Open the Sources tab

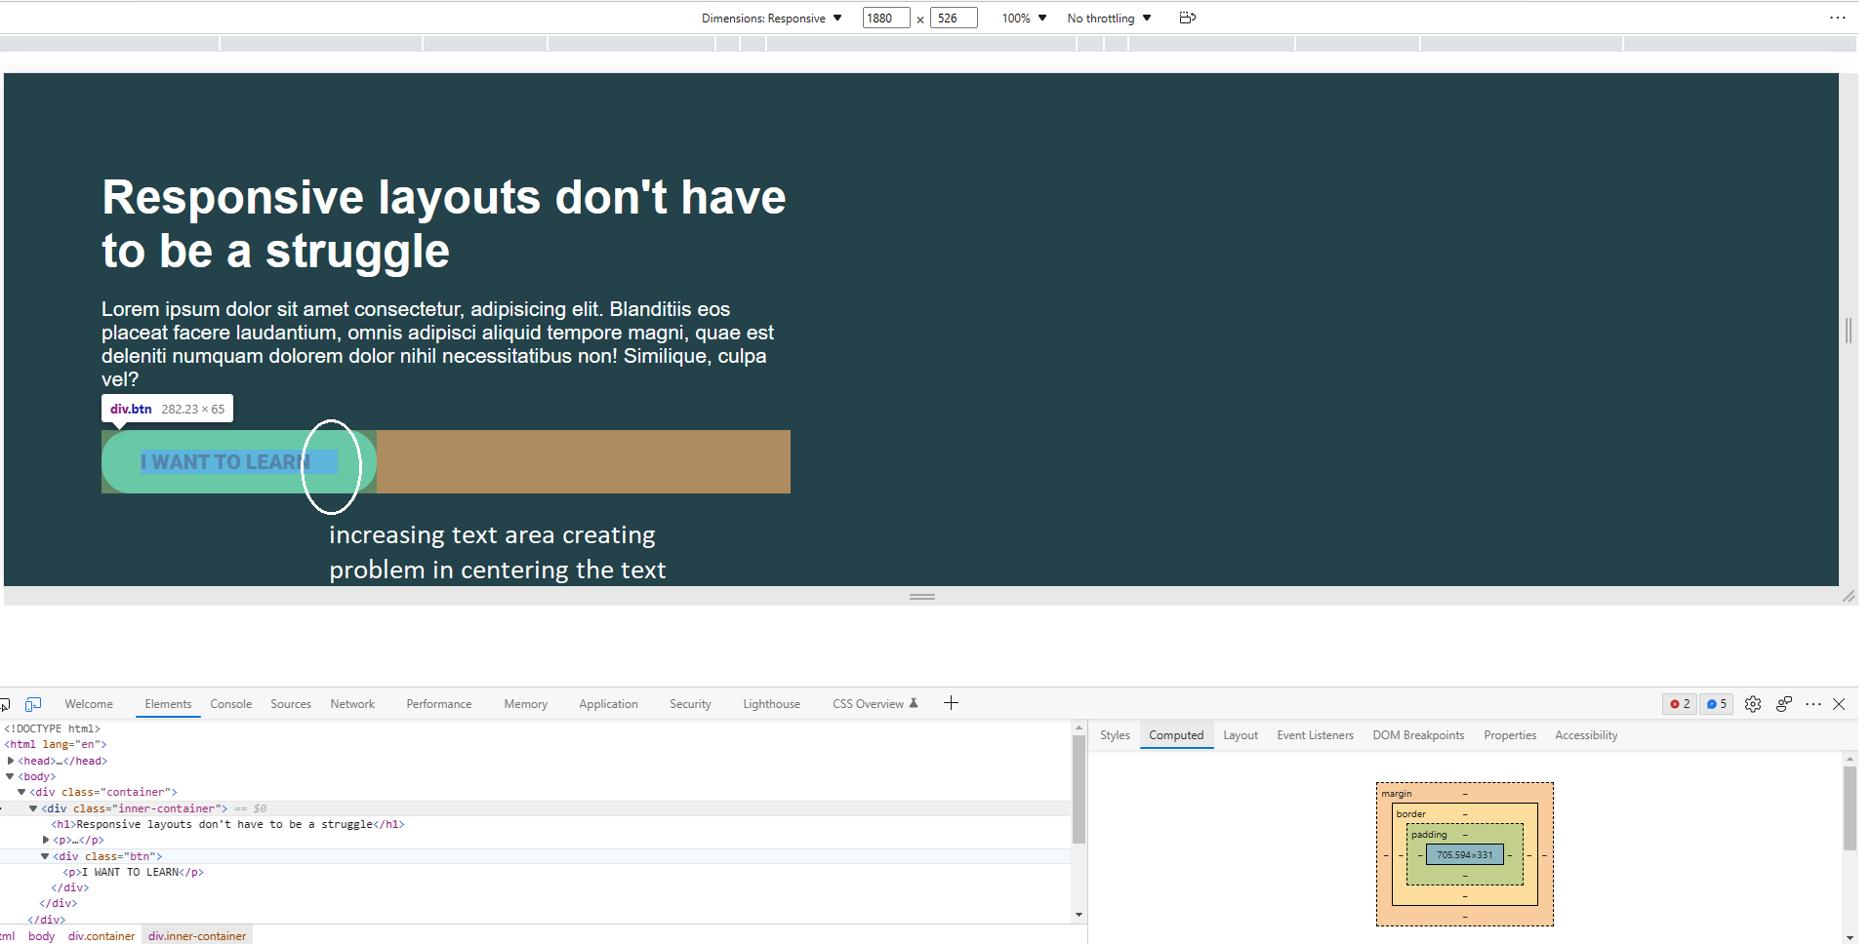tap(291, 704)
